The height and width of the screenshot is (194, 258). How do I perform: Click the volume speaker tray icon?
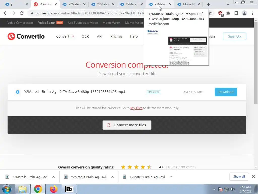(x=233, y=189)
